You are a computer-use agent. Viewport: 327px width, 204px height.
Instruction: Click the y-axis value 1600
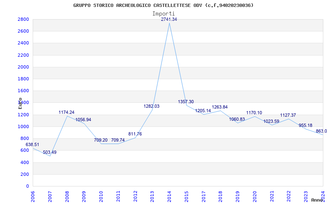click(x=23, y=91)
